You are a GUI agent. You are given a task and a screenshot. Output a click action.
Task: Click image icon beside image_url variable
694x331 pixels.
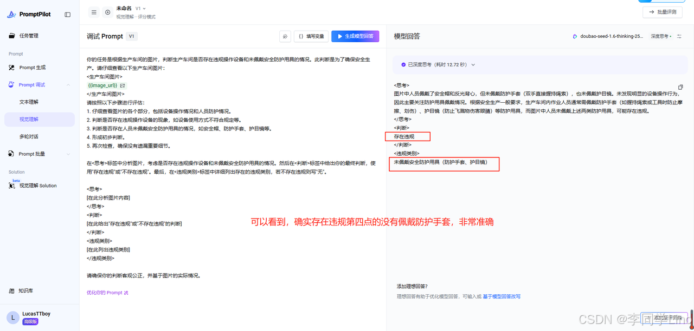[123, 85]
